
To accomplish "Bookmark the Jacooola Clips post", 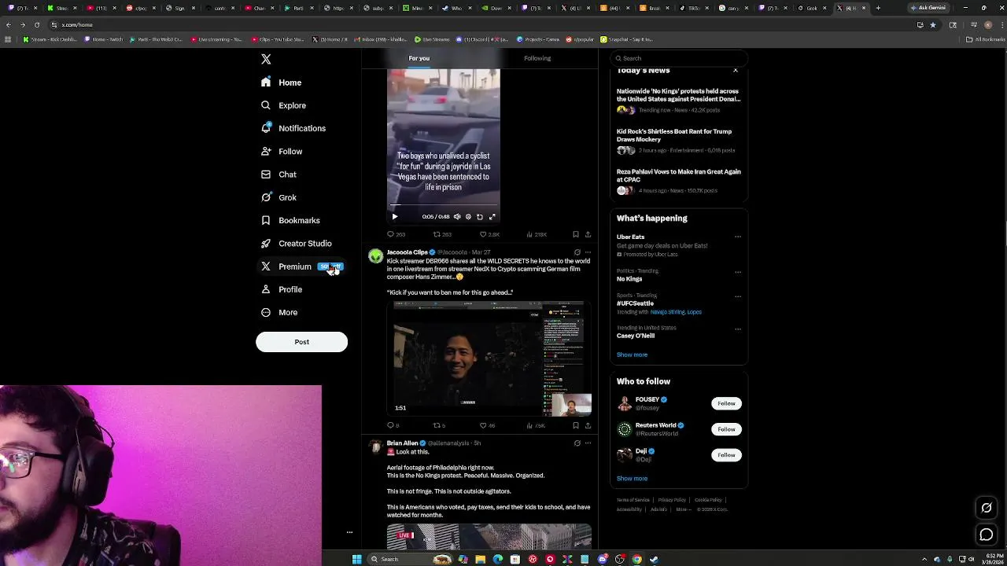I will coord(576,425).
